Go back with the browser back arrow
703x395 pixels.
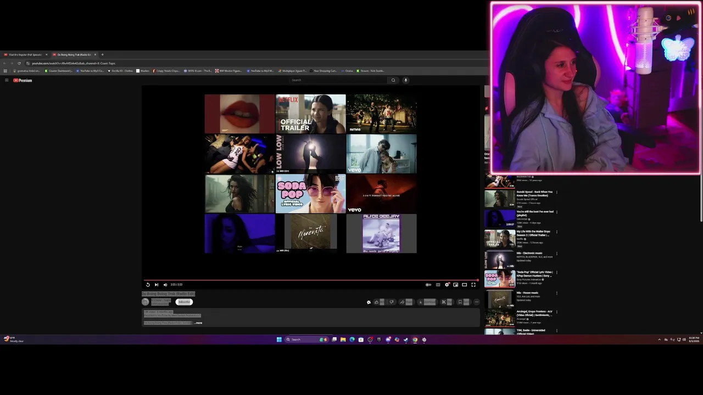pos(5,63)
